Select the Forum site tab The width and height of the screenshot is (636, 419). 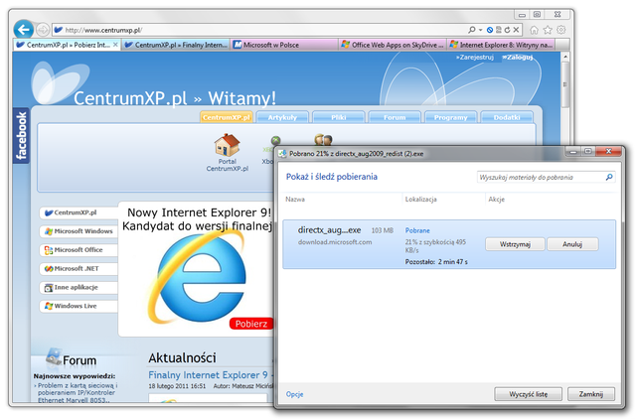(x=395, y=117)
